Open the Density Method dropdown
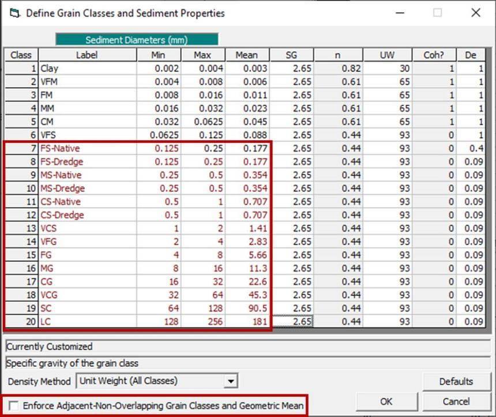 click(x=231, y=381)
